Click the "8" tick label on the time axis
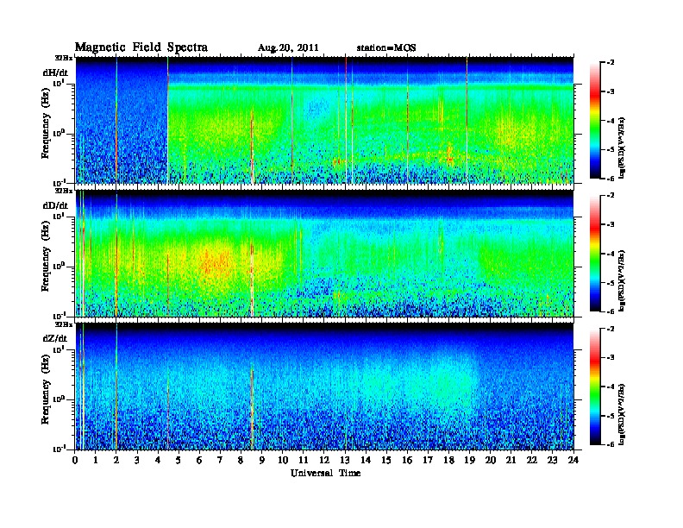The image size is (683, 528). (241, 461)
